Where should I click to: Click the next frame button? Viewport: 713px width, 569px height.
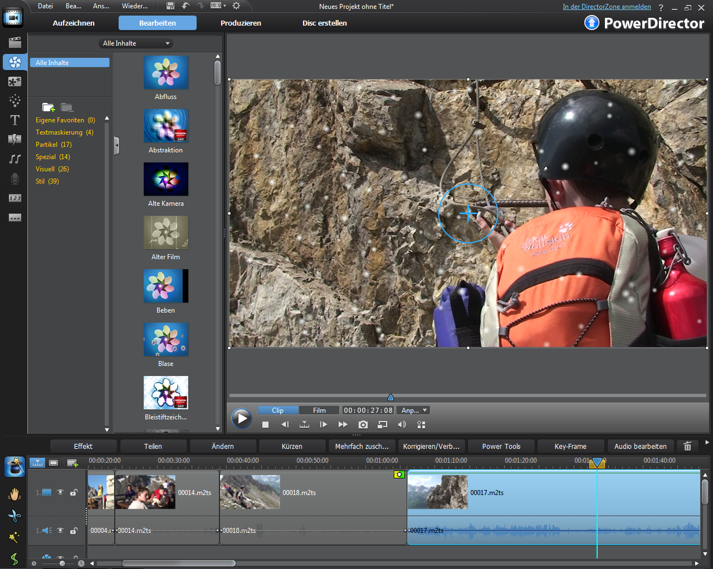point(324,424)
